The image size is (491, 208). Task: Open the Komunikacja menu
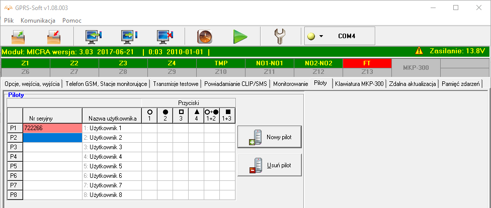(38, 21)
